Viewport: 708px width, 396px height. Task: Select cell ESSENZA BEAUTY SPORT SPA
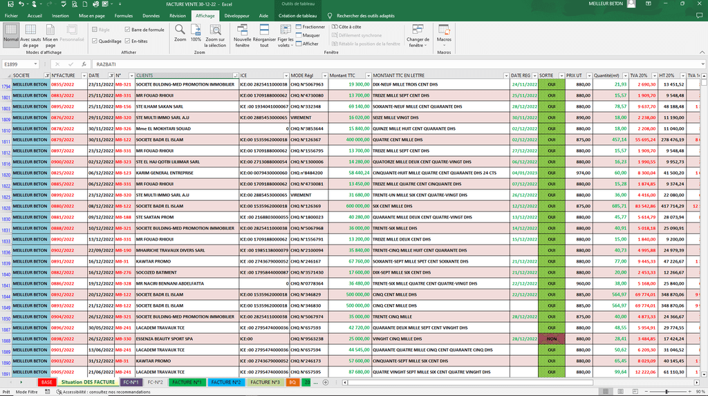(x=187, y=339)
